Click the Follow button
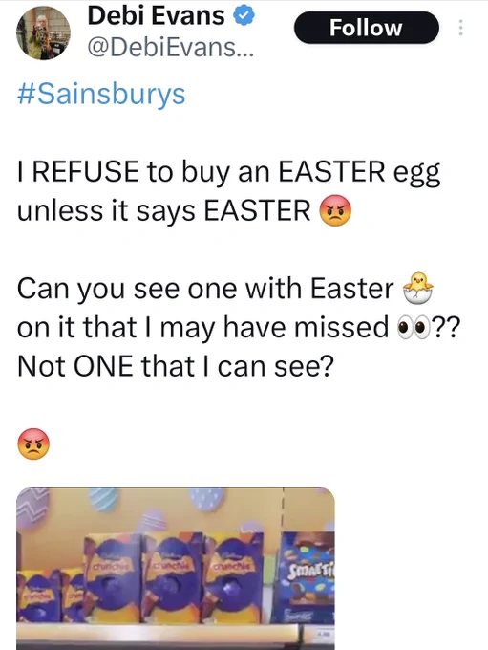 coord(366,28)
